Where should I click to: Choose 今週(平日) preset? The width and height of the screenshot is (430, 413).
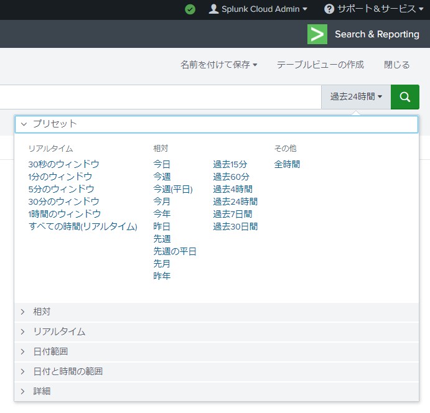173,189
